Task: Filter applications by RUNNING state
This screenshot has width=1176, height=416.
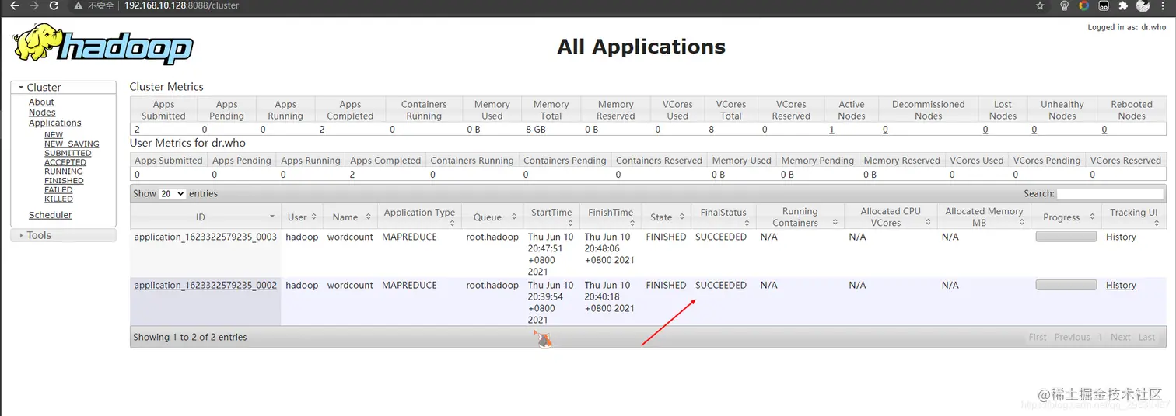Action: 64,172
